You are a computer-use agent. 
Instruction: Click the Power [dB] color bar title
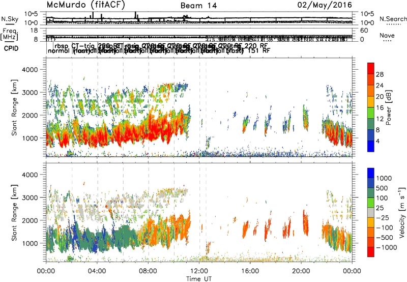[389, 107]
